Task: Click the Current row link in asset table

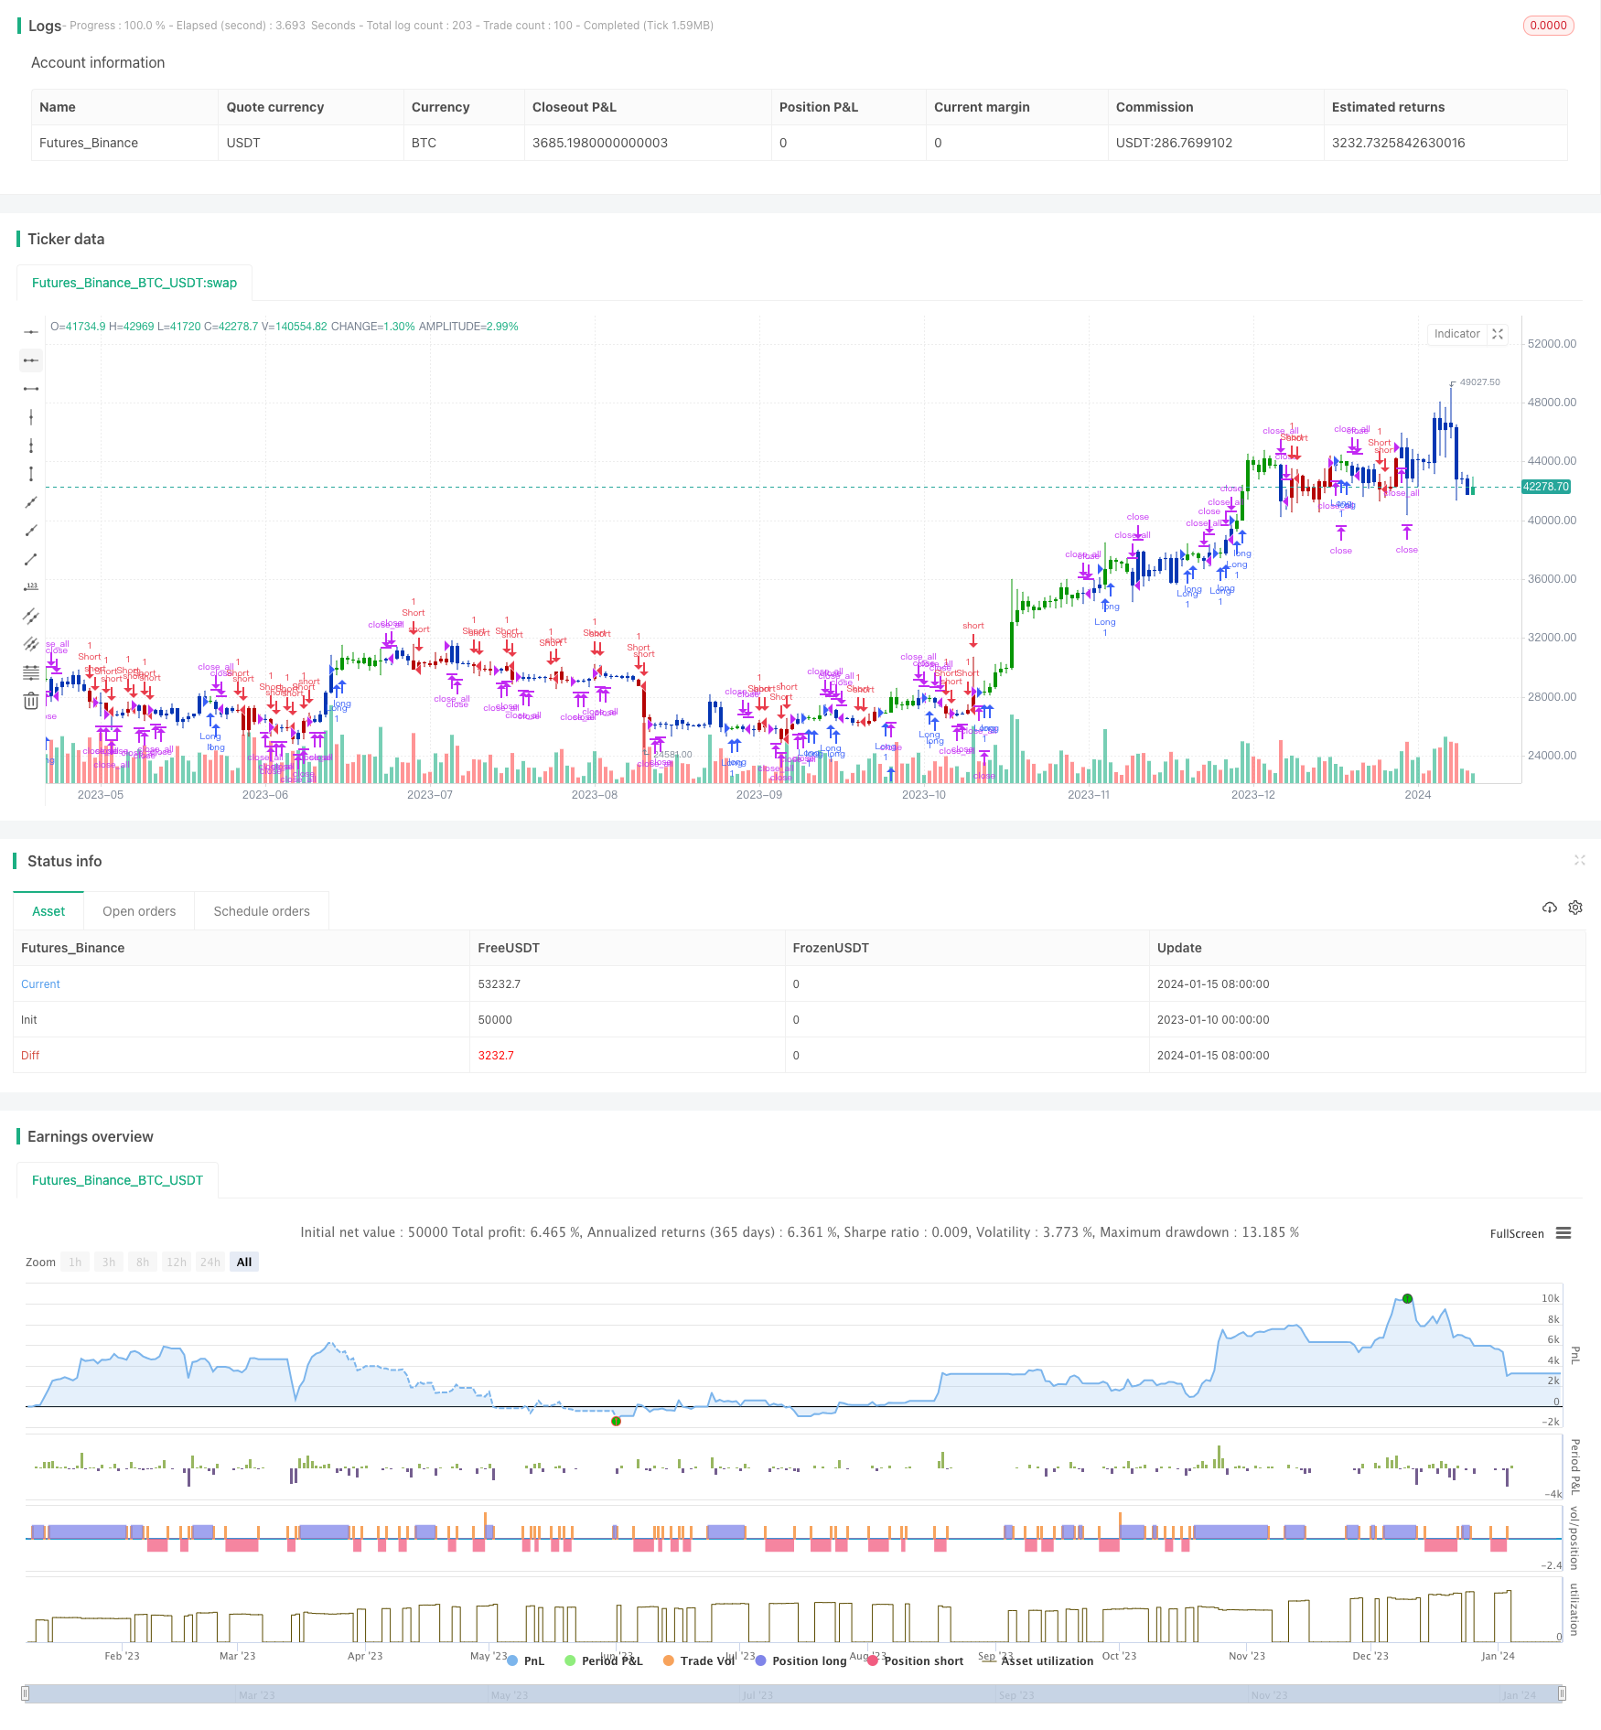Action: [40, 984]
